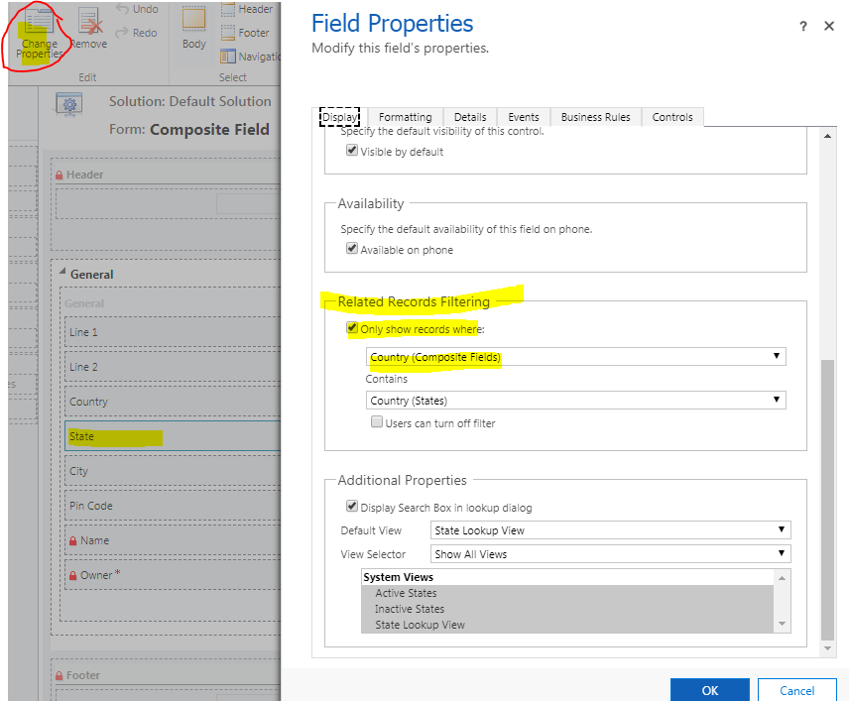The width and height of the screenshot is (849, 701).
Task: Open the Country (Composite Fields) dropdown
Action: [x=575, y=357]
